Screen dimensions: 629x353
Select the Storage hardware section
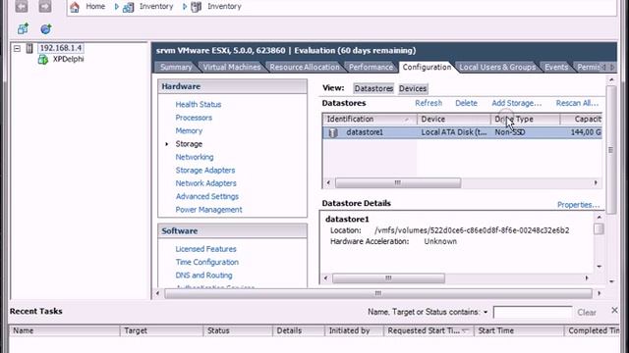pos(189,144)
